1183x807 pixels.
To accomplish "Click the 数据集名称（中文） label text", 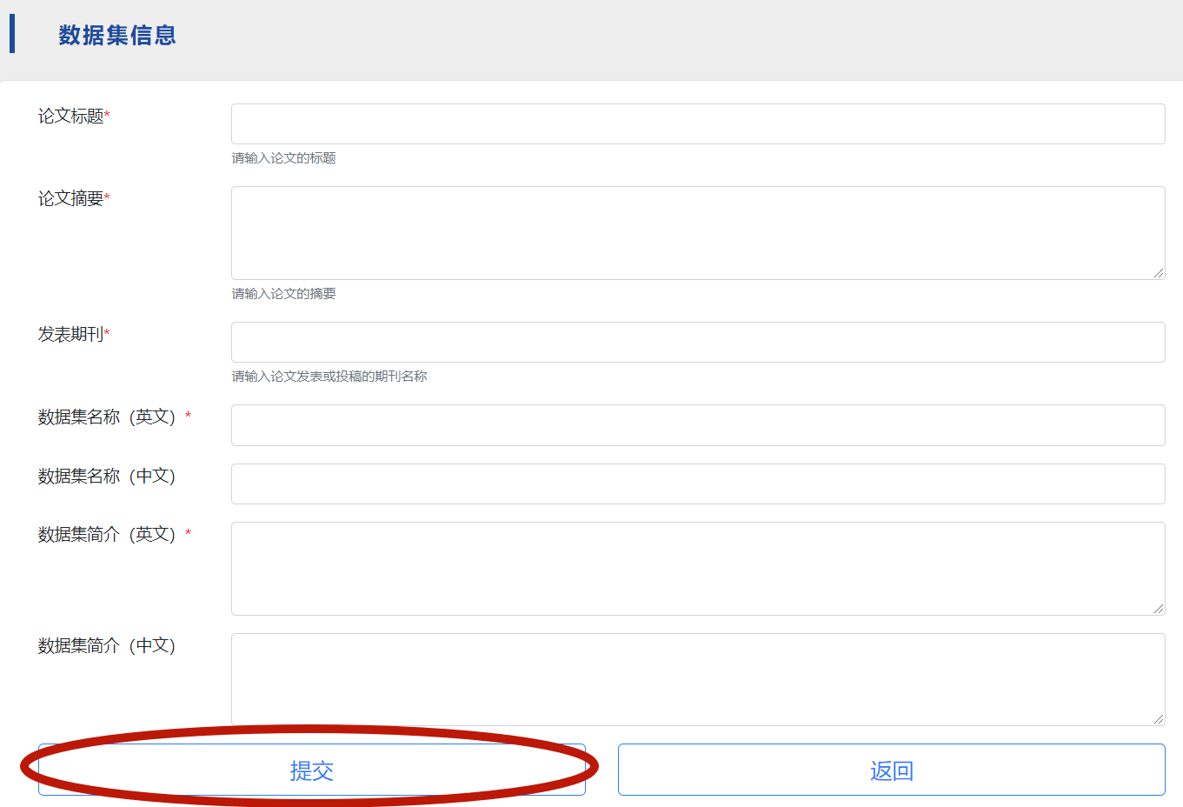I will pyautogui.click(x=107, y=477).
